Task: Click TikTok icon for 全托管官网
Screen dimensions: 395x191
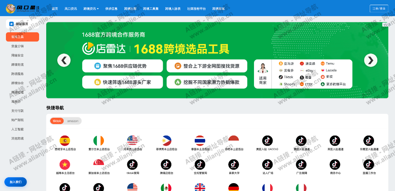Action: [200, 164]
